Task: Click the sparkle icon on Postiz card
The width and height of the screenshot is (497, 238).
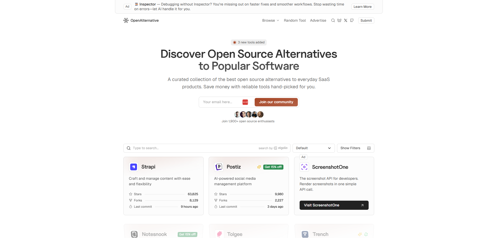Action: [259, 167]
